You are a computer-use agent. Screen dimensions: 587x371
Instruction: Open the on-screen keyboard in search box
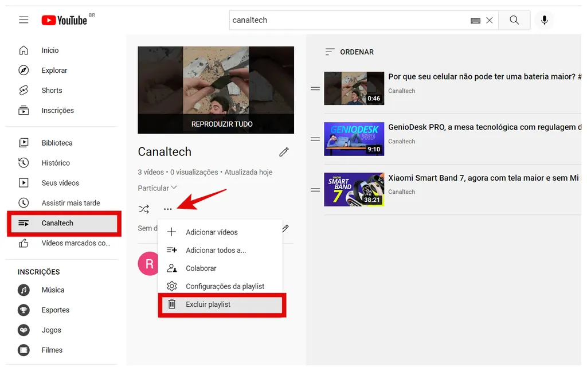pyautogui.click(x=475, y=21)
